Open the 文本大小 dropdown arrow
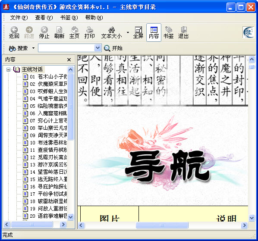 click(128, 32)
